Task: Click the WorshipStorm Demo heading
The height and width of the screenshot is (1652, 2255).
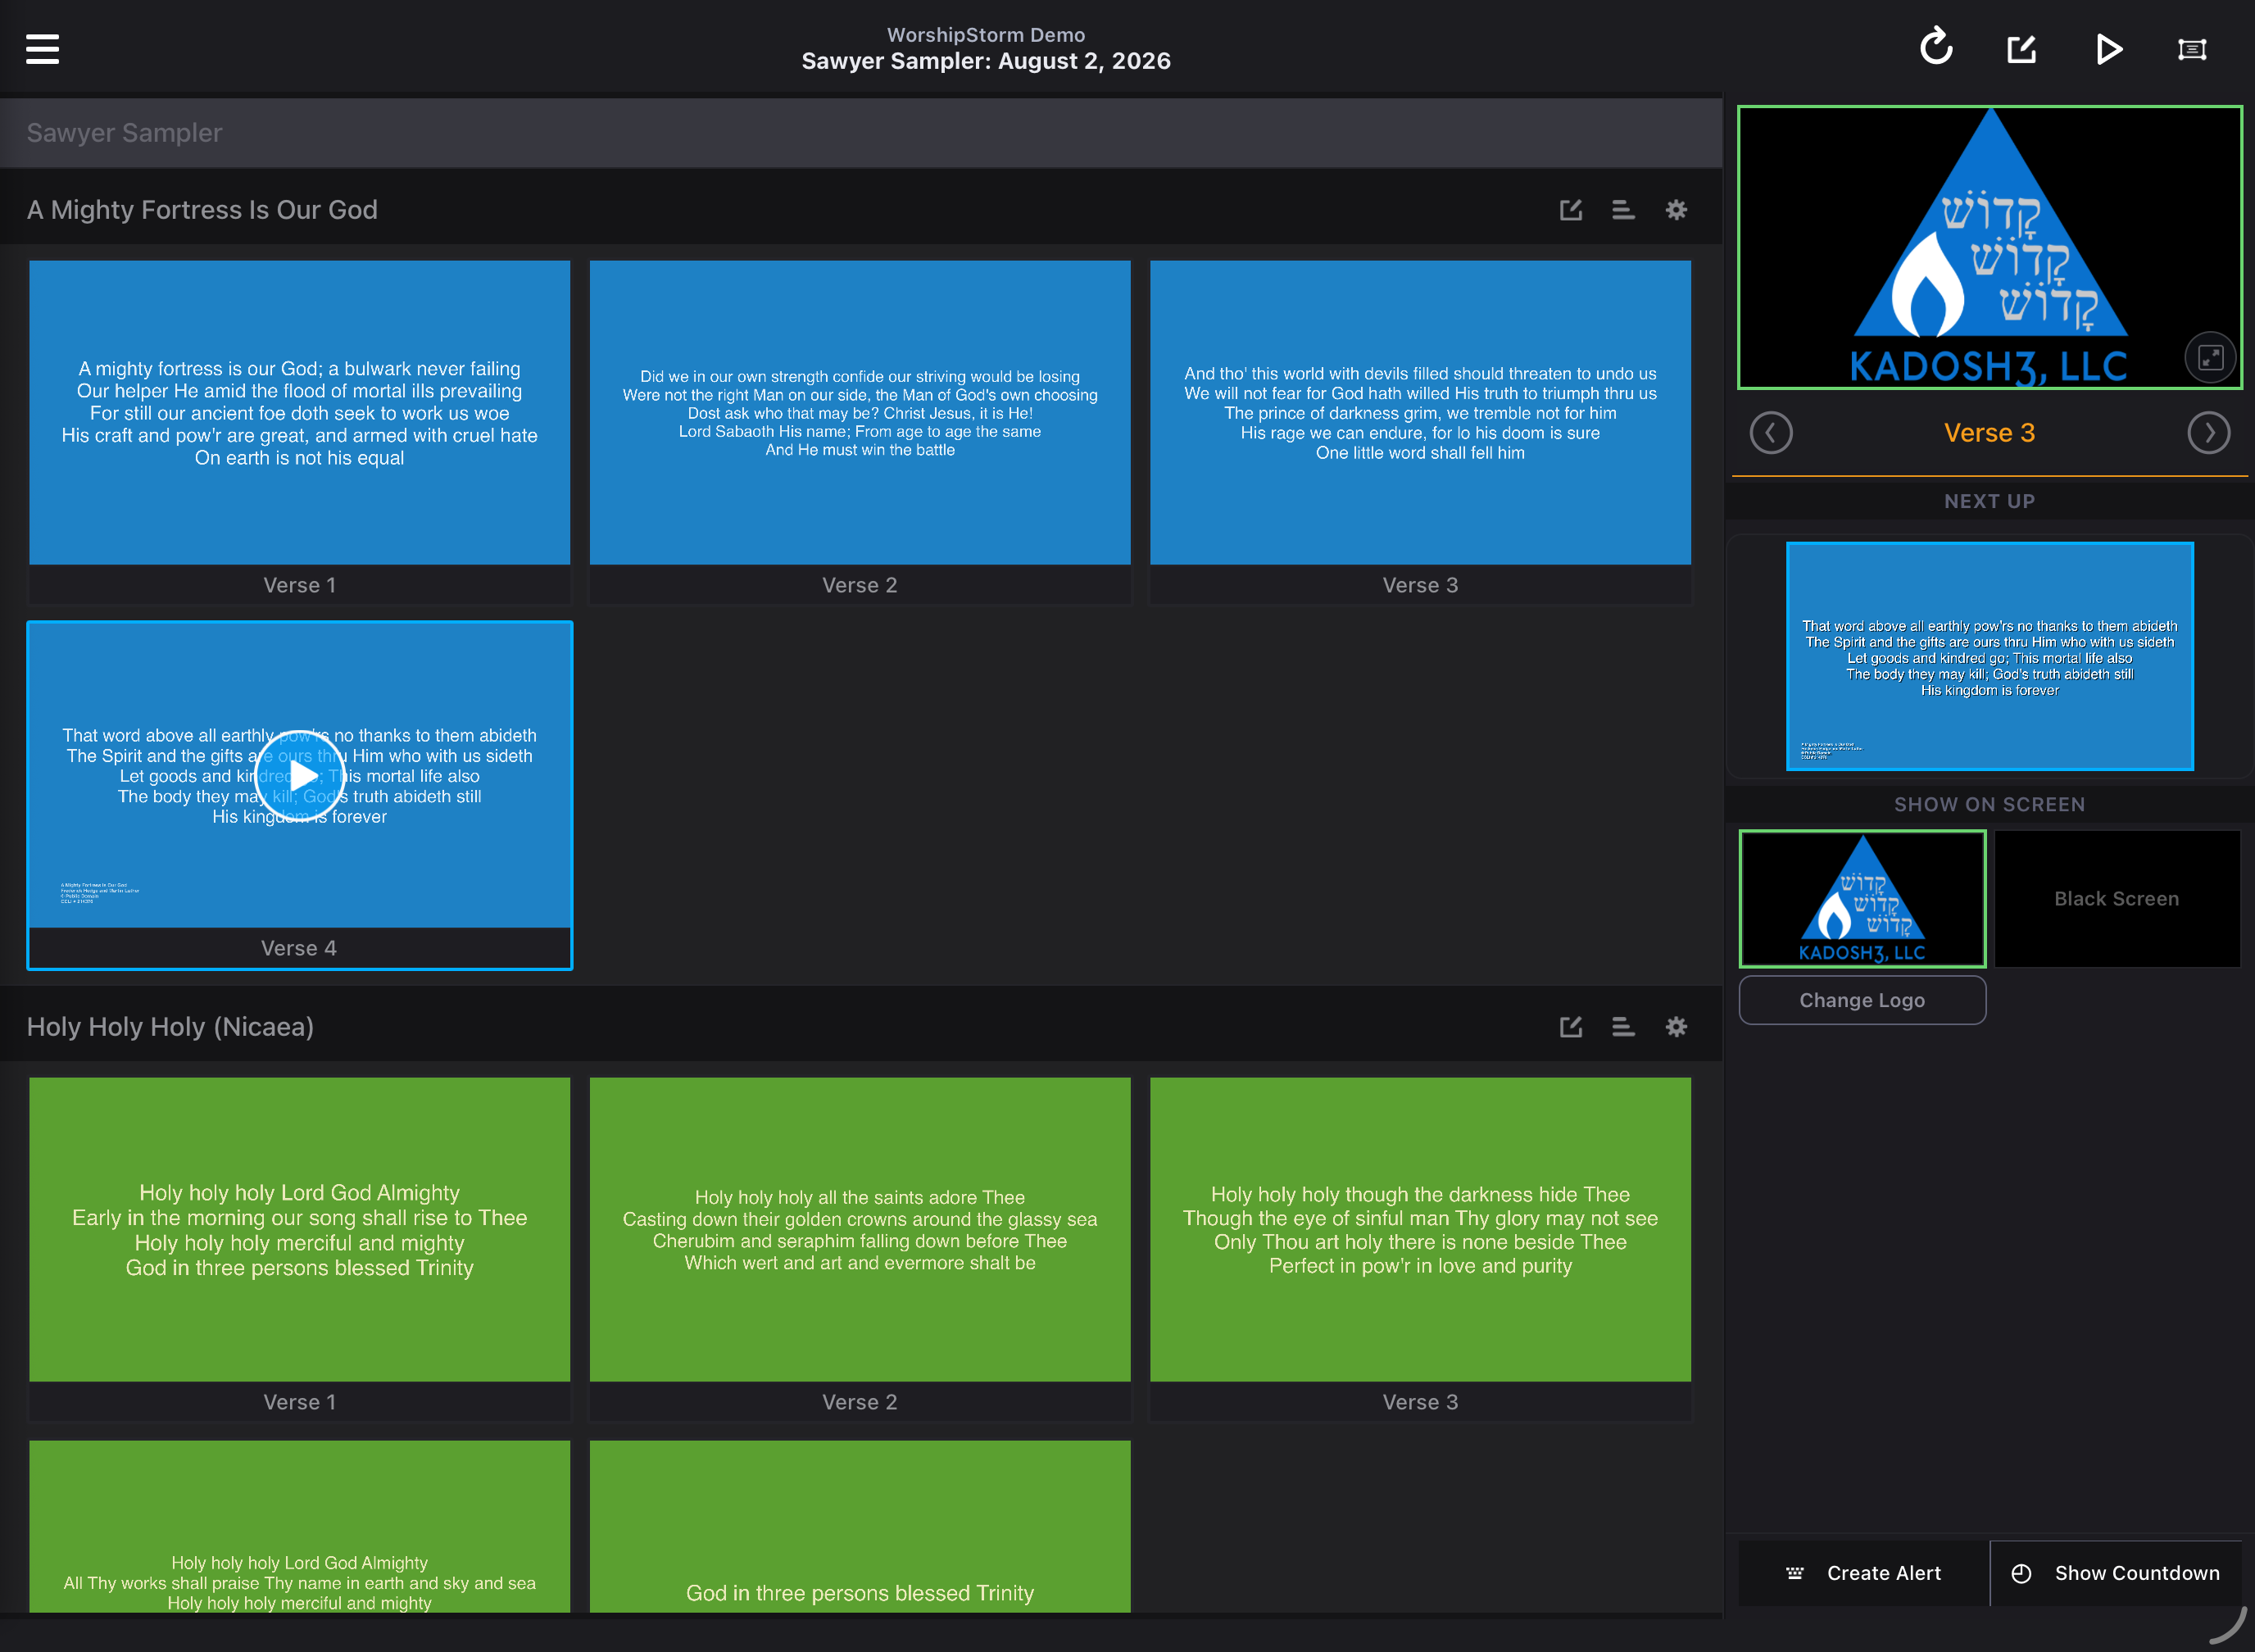Action: (986, 35)
